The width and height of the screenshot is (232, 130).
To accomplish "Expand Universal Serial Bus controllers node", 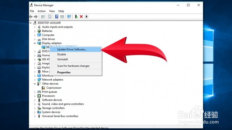I will pos(35,116).
